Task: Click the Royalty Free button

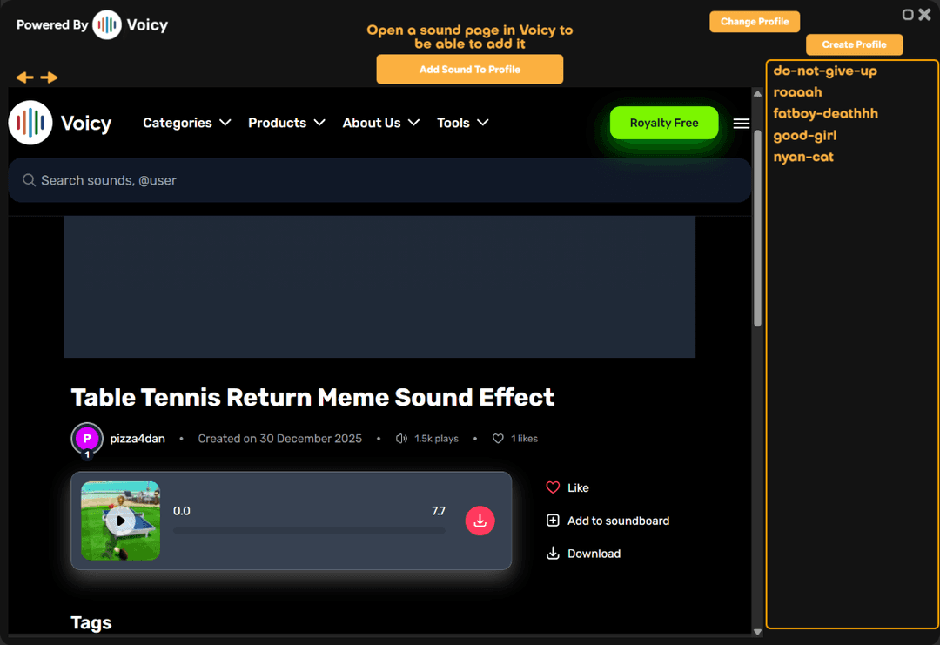Action: 664,123
